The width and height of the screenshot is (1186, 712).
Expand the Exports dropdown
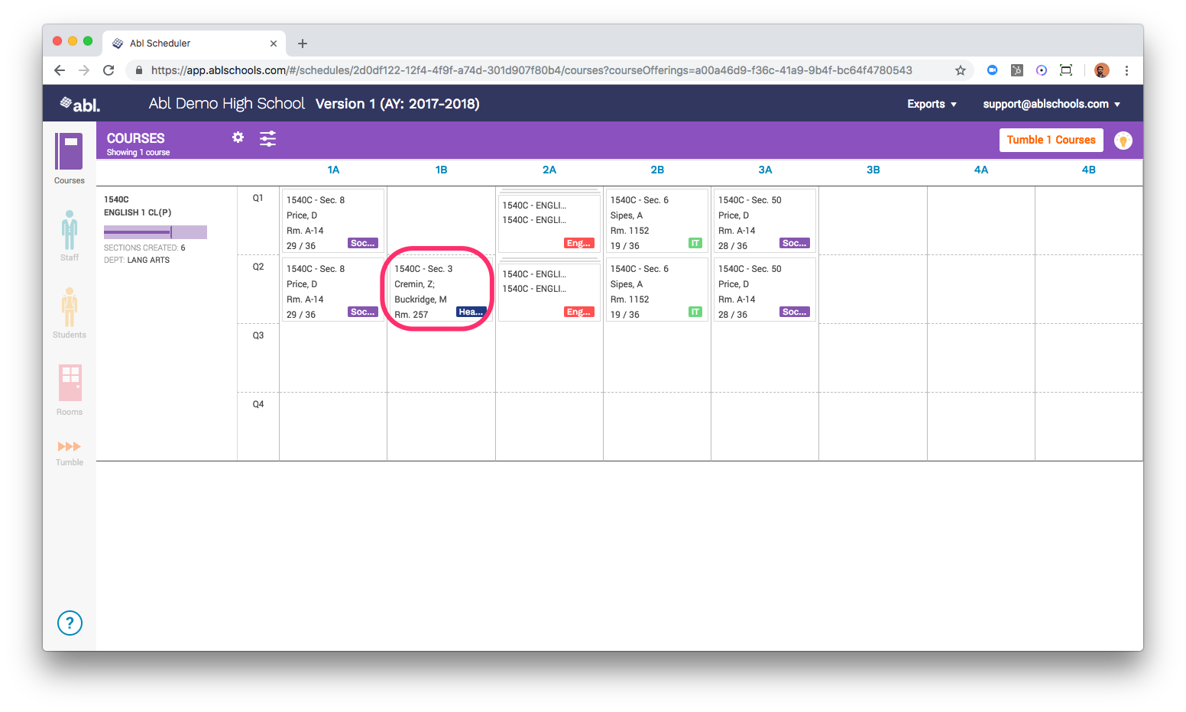pos(932,104)
